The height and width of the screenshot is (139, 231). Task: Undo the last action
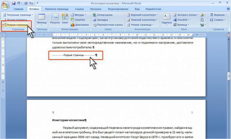pyautogui.click(x=19, y=3)
